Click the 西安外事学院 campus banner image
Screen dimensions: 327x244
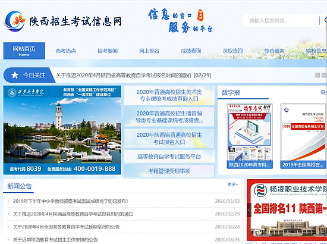(62, 130)
